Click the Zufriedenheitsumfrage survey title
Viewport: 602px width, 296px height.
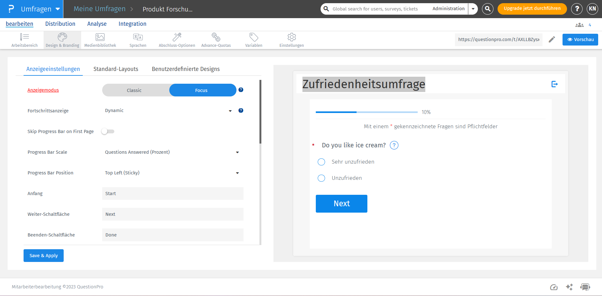364,84
